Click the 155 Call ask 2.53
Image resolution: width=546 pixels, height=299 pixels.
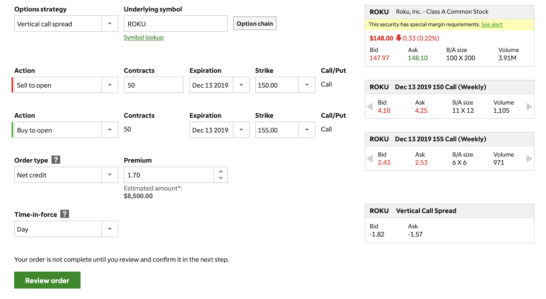click(421, 163)
